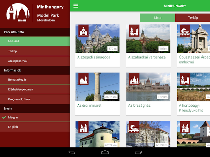Image resolution: width=210 pixels, height=157 pixels.
Task: Click the green checkmark beside Magyar
Action: 4,117
